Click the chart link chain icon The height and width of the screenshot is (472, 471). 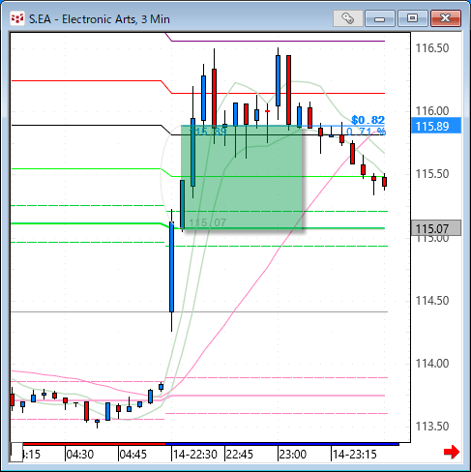coord(348,18)
